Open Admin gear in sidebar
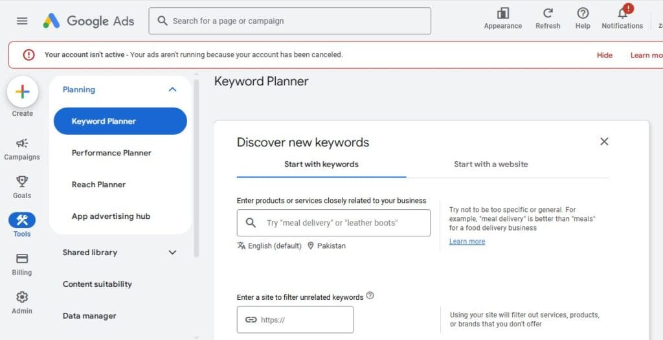Viewport: 663px width, 340px height. tap(22, 297)
